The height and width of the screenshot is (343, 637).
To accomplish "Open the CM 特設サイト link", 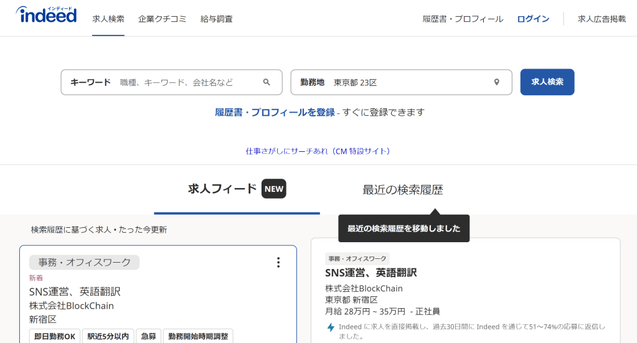I will (318, 151).
